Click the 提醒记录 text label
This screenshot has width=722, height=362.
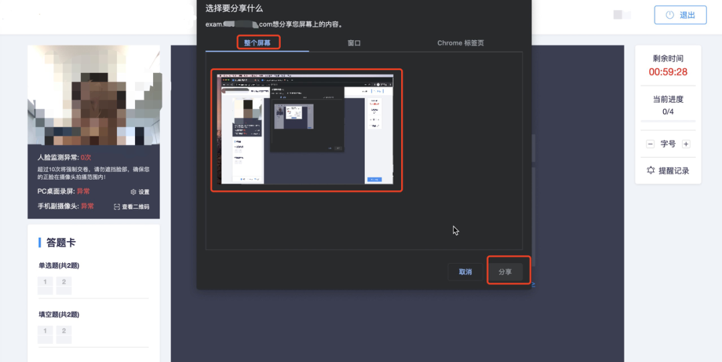pyautogui.click(x=673, y=171)
